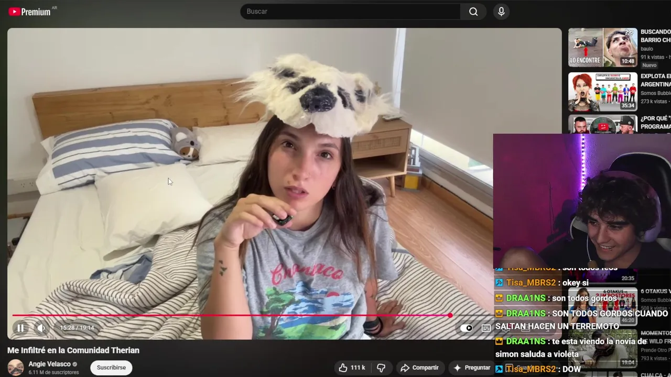The image size is (671, 377).
Task: Click the video title 'Me Infiltré en la Comunidad Therian'
Action: 73,350
